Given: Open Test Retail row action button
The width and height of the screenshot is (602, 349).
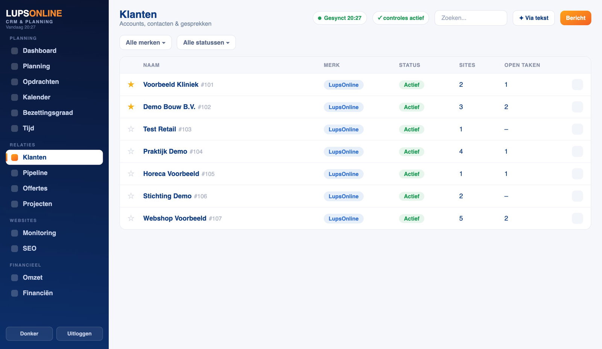Looking at the screenshot, I should coord(578,129).
